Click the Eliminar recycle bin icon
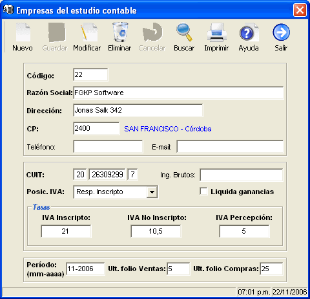310x299 pixels. coord(120,32)
